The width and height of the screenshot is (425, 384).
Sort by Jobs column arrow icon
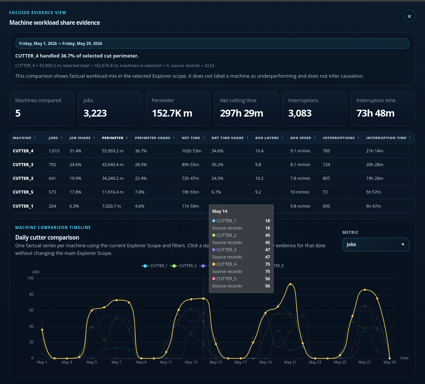click(62, 138)
